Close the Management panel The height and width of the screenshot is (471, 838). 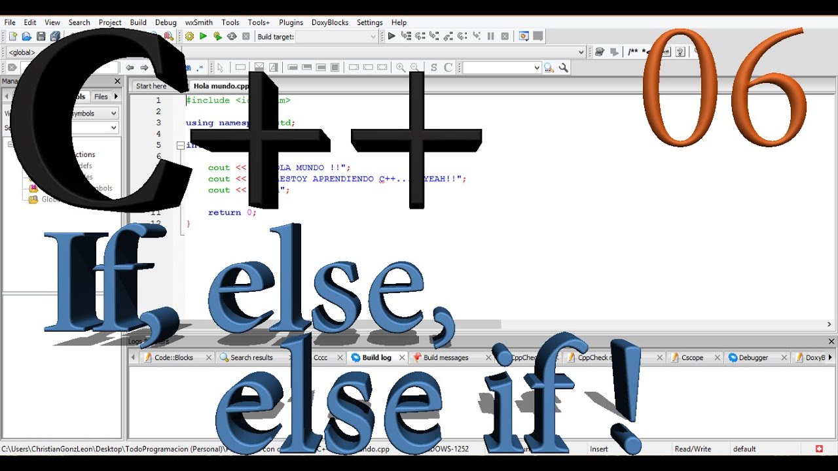tap(118, 81)
